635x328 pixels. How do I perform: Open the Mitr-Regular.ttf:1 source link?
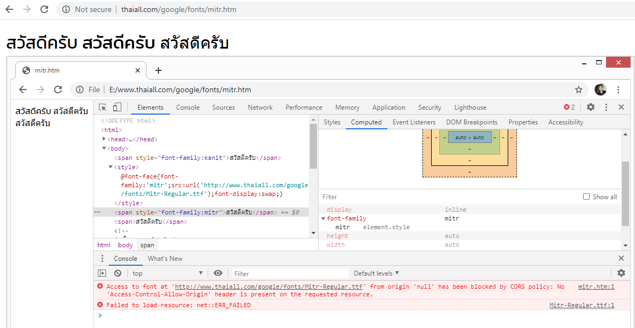point(581,305)
